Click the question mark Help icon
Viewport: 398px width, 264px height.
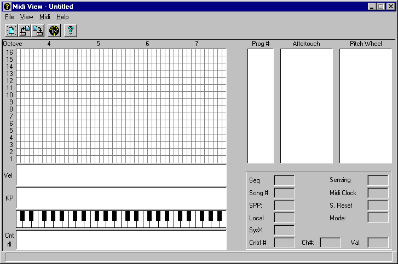click(x=71, y=31)
